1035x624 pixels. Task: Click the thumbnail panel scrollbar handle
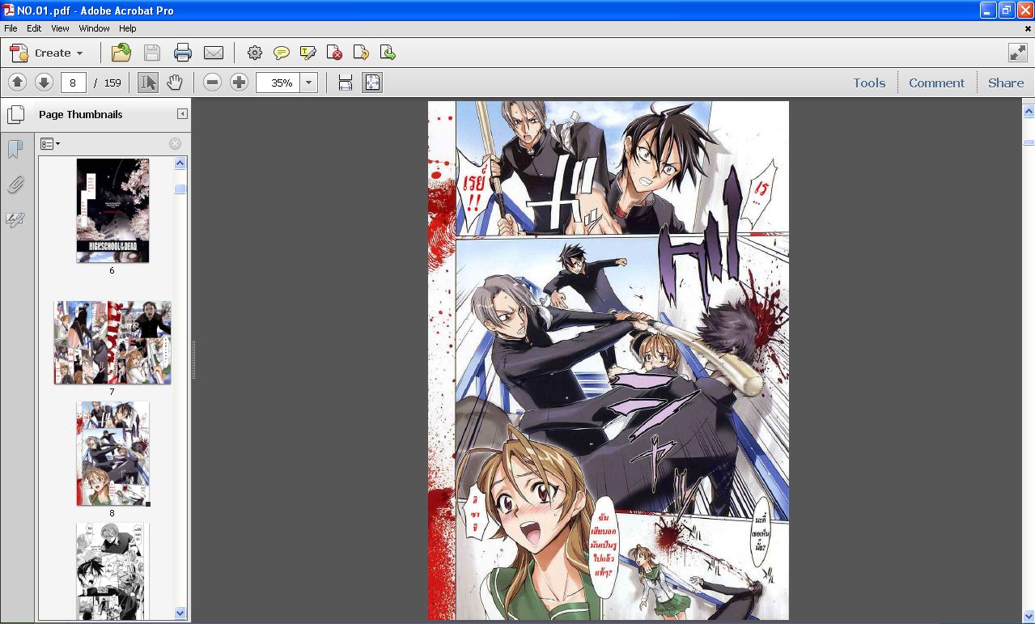(180, 189)
